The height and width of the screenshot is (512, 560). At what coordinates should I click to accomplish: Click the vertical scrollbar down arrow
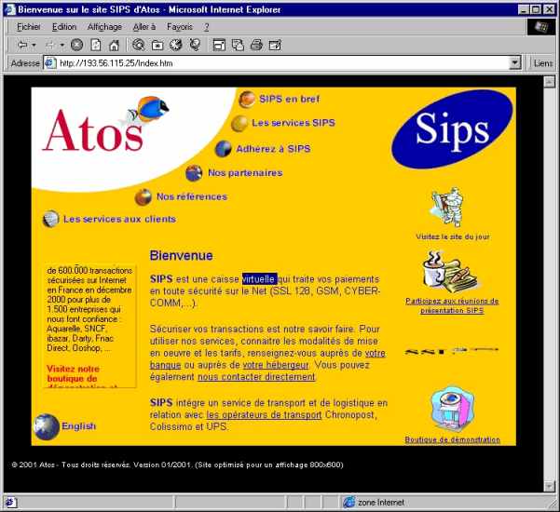(x=549, y=486)
